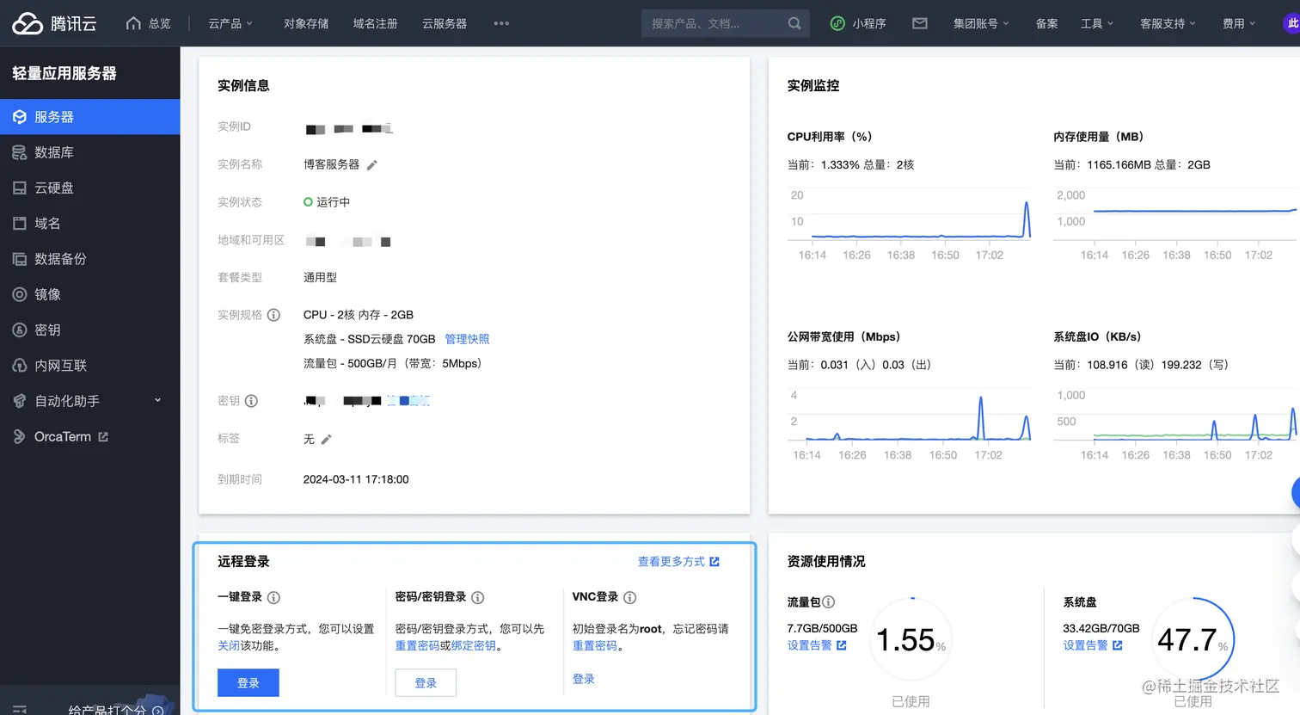Click the 登录 link under VNC登录

coord(584,679)
